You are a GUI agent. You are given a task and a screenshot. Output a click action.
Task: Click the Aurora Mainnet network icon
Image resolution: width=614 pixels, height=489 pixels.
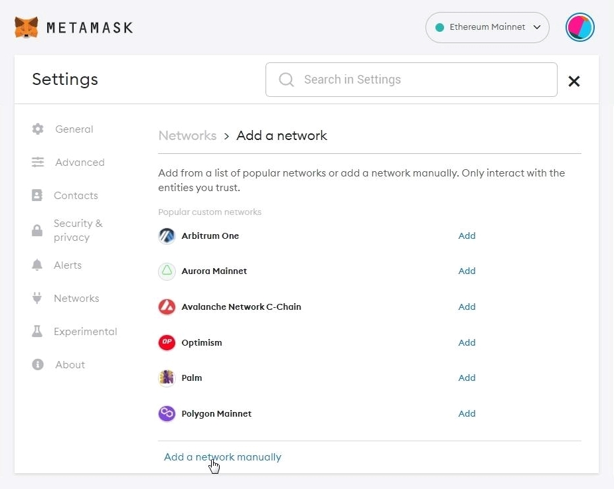point(167,271)
